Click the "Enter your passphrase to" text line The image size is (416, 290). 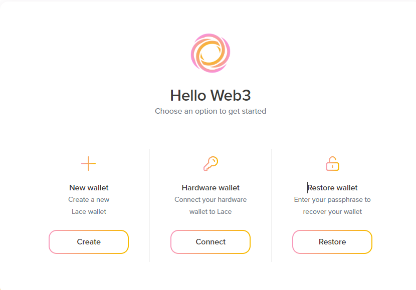(332, 199)
